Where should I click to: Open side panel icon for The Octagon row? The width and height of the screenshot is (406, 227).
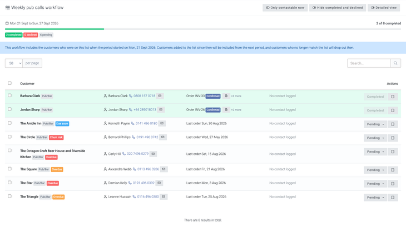pyautogui.click(x=393, y=152)
